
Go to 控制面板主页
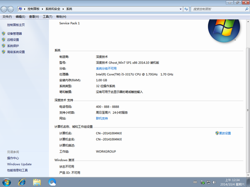[x=16, y=25]
